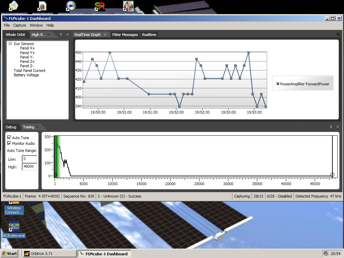Close the left telemetry panel
Screen dimensions: 344x258
click(68, 35)
